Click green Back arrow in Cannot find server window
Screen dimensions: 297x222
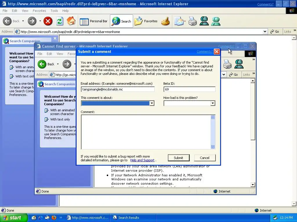click(x=42, y=64)
